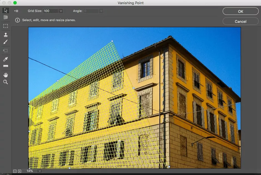Activate the Brush tool

click(x=6, y=42)
